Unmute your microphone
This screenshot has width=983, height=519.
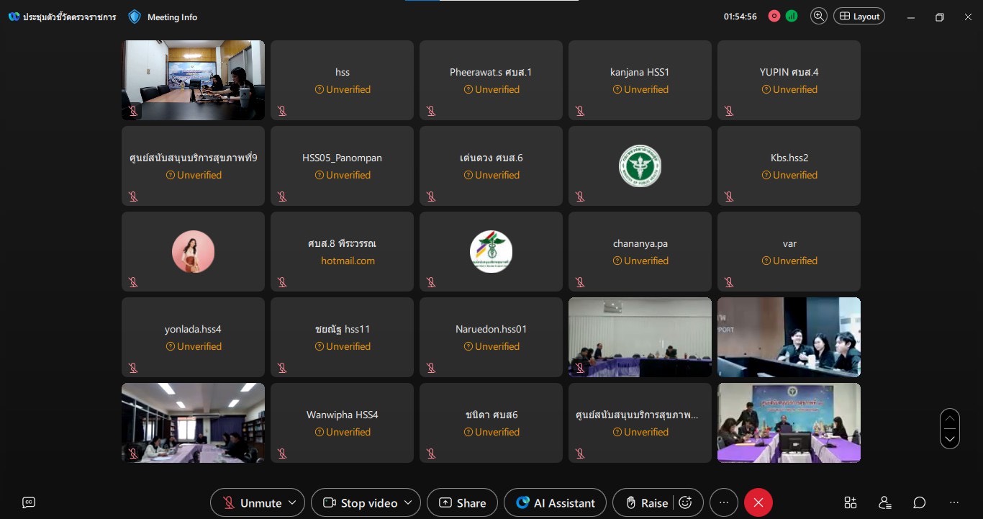click(252, 503)
